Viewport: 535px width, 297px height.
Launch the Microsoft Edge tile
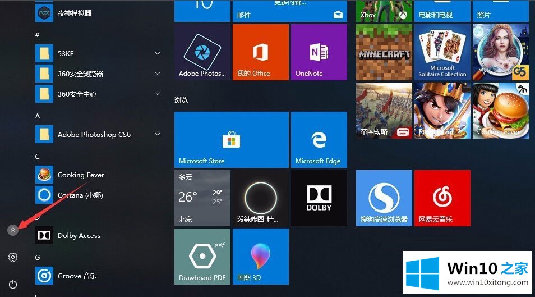click(319, 139)
